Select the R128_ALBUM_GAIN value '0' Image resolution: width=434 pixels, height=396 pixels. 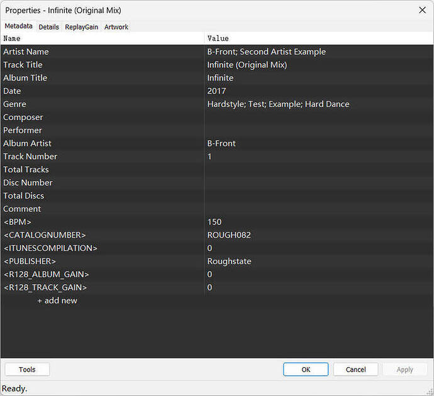click(x=210, y=274)
